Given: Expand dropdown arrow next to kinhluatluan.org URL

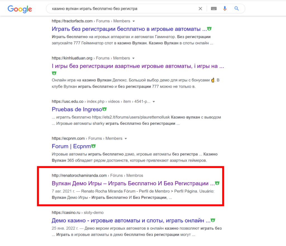Looking at the screenshot, I should coord(134,58).
